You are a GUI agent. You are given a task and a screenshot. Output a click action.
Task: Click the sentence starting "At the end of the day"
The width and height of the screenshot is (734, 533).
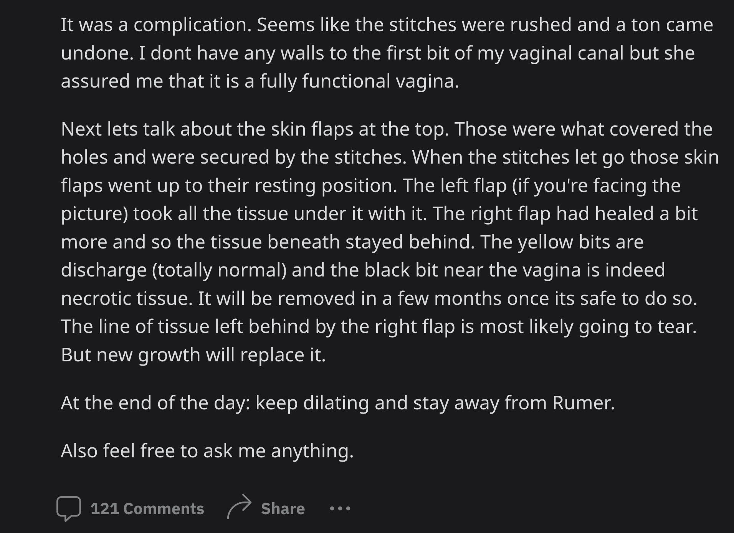337,403
